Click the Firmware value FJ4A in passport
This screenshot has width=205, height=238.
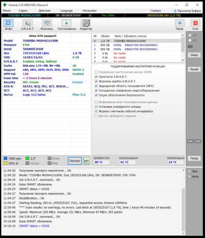26,45
